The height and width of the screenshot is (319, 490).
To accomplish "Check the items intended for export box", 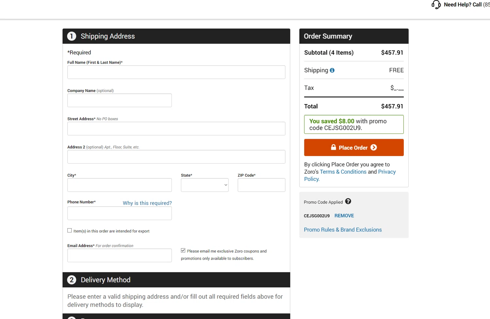I will click(70, 231).
